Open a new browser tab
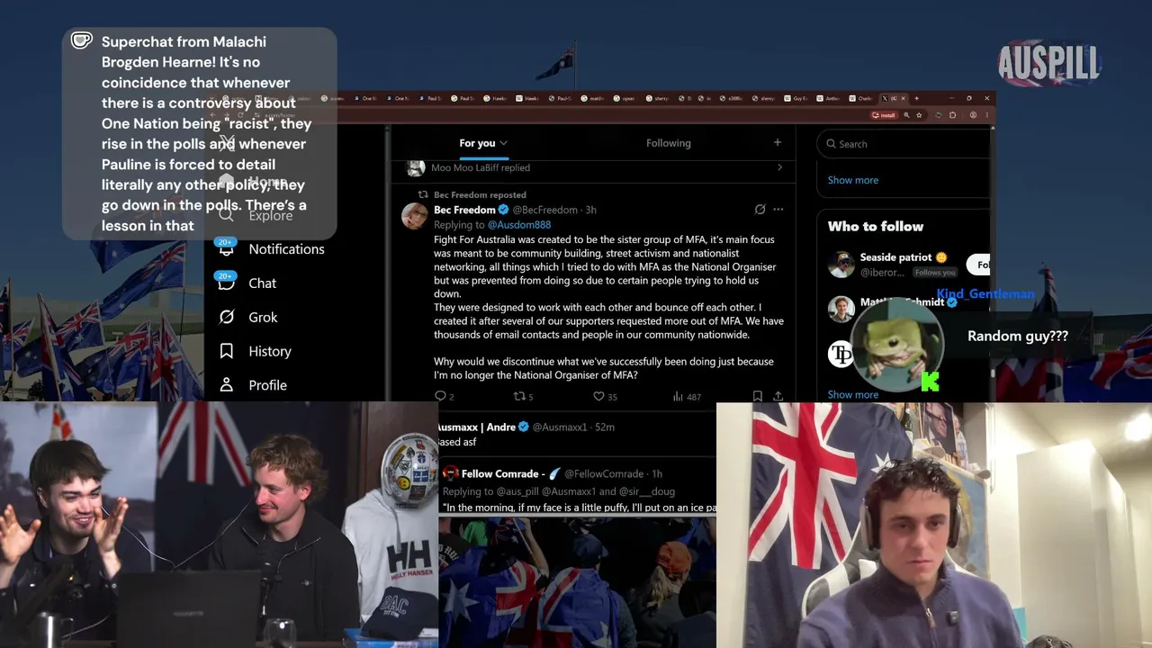 point(917,98)
